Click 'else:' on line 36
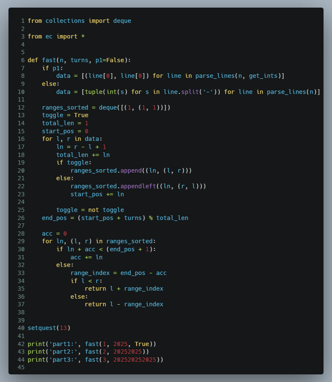Viewport: 332px width, 382px height. tap(79, 297)
